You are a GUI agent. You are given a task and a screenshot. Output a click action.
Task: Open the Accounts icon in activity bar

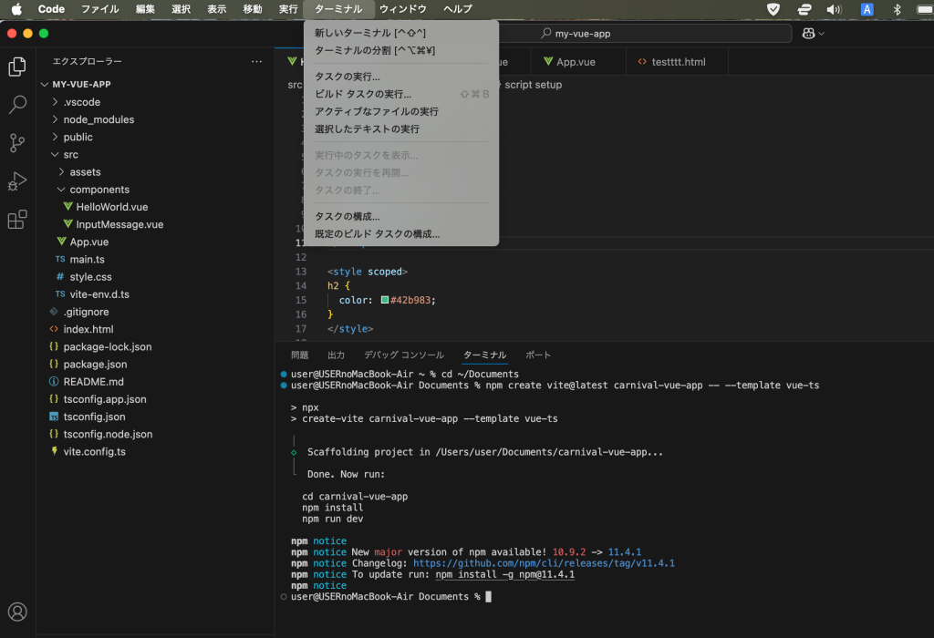(x=17, y=612)
